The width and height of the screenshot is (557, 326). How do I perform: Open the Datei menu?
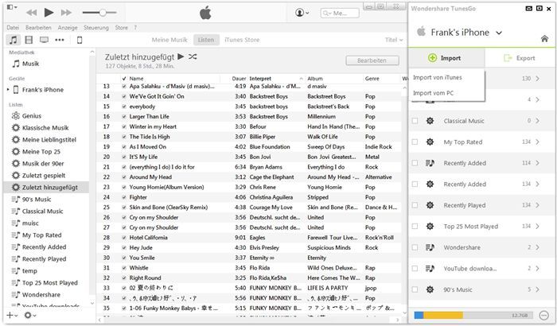13,27
